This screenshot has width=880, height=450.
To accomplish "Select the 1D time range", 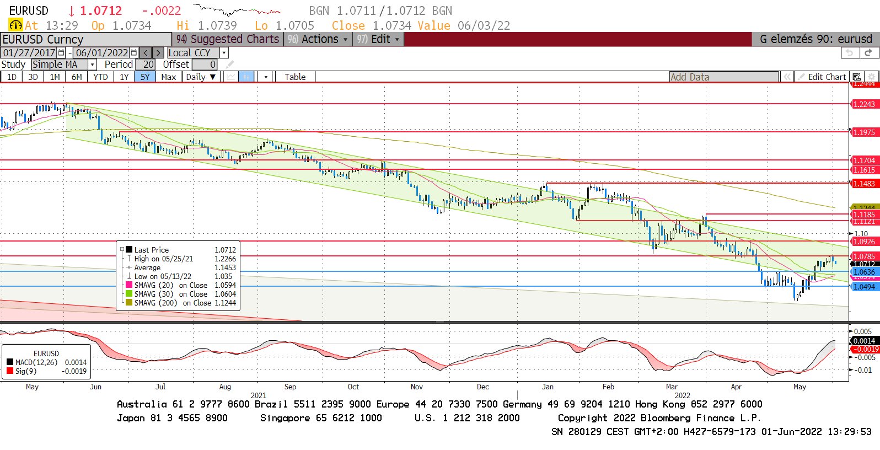I will pos(12,77).
